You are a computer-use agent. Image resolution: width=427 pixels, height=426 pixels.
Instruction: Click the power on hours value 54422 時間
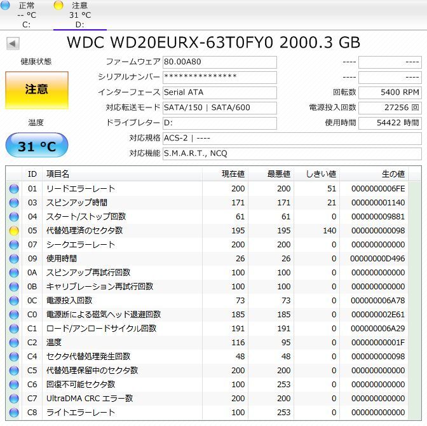coord(390,123)
